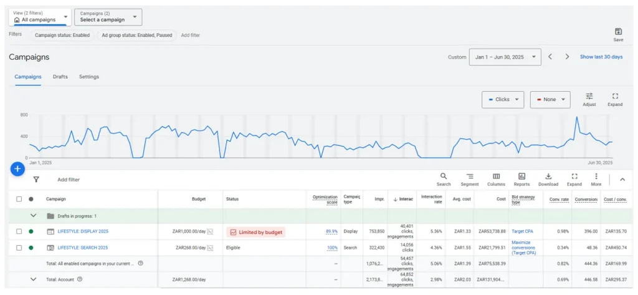Click the chart Adjust icon
The height and width of the screenshot is (295, 638).
click(x=589, y=97)
